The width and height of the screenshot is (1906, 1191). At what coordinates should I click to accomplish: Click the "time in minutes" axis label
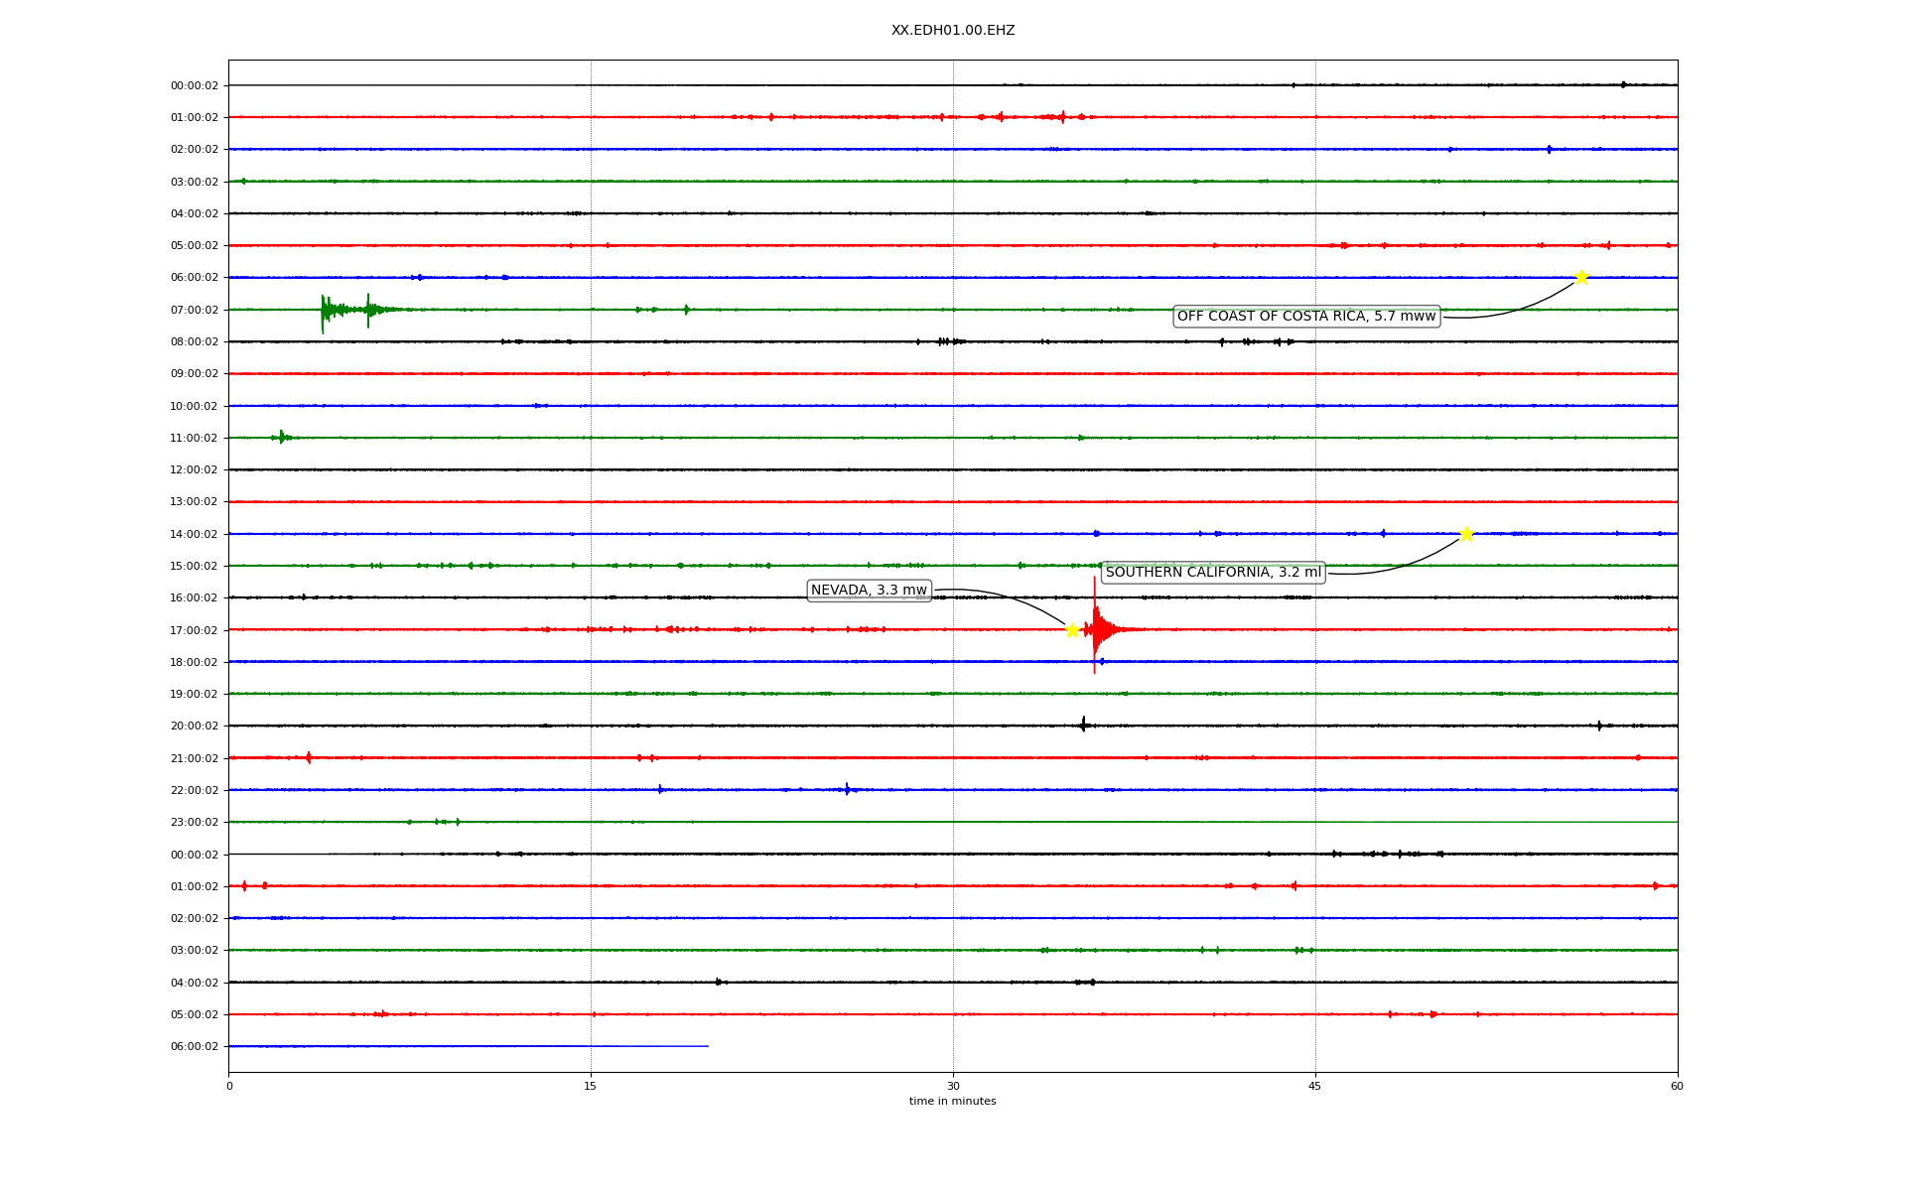click(x=953, y=1102)
